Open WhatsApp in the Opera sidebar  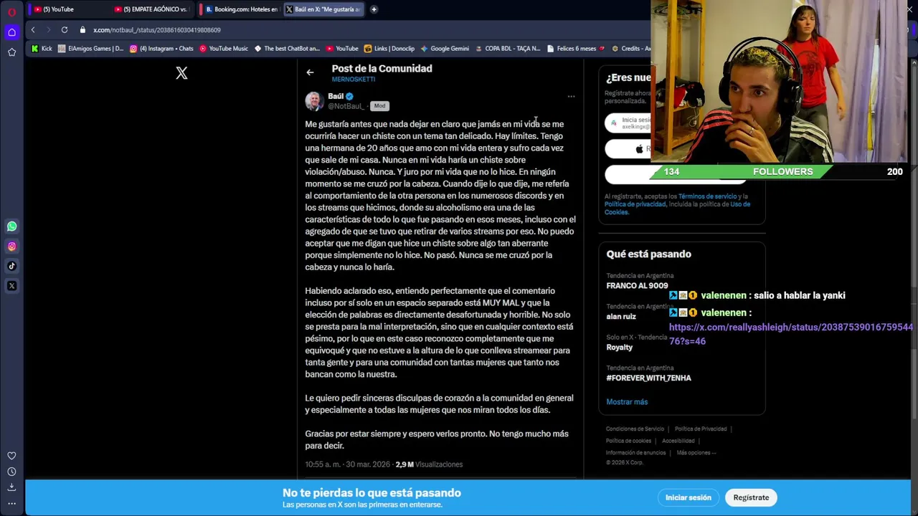[11, 226]
